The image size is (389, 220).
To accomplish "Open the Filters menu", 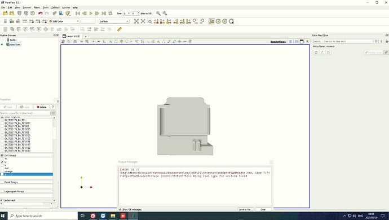I will [37, 7].
